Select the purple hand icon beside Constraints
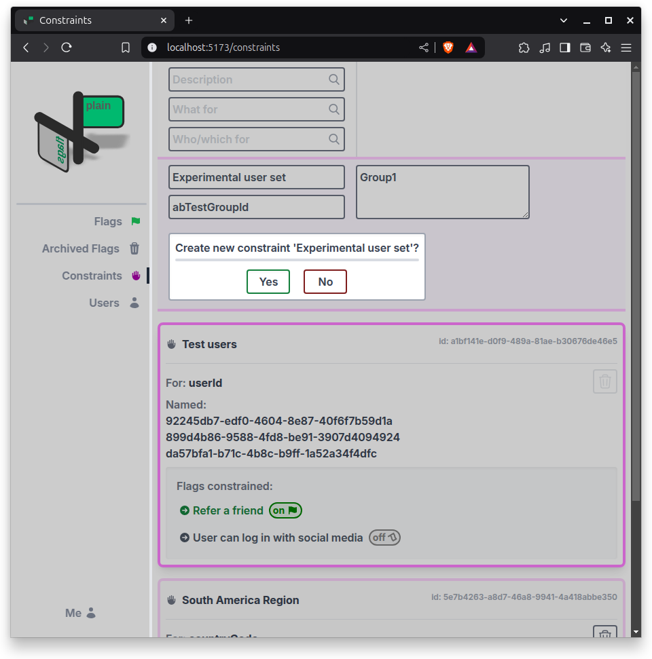 [x=135, y=276]
